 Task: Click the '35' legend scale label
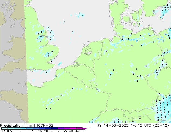(x=65, y=131)
